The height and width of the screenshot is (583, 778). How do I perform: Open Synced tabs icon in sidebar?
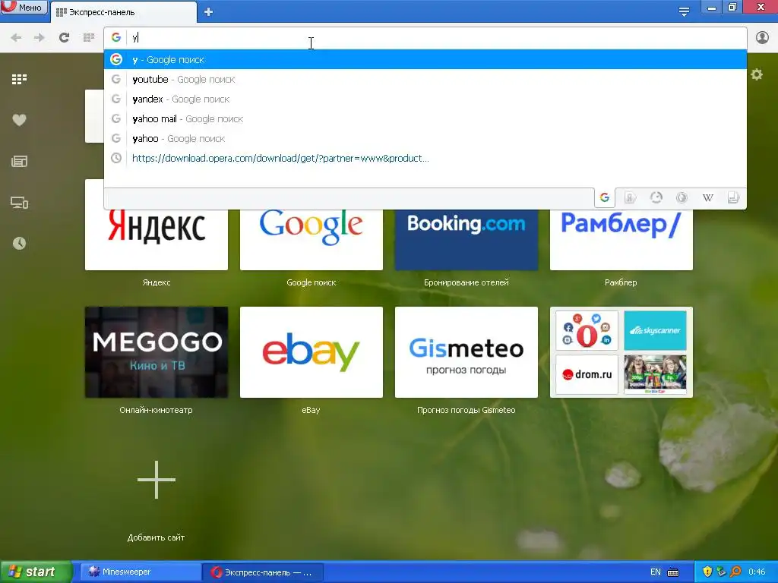tap(19, 203)
